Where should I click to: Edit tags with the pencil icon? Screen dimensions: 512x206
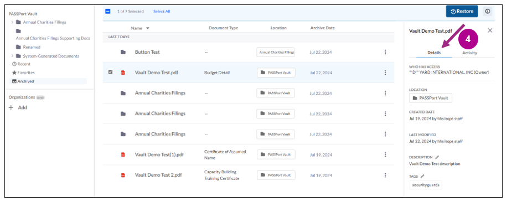point(422,176)
